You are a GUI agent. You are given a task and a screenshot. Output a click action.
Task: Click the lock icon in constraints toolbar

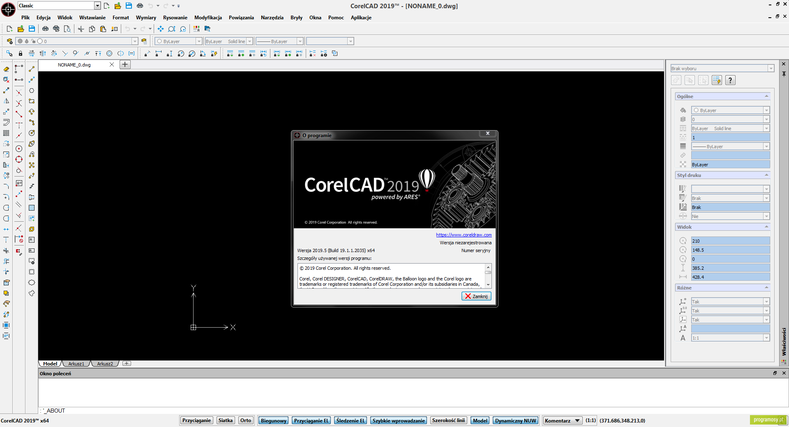[21, 53]
